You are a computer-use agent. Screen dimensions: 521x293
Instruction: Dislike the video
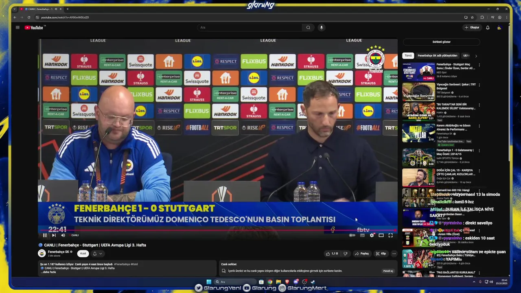click(345, 254)
